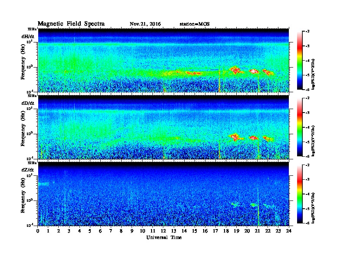Click the "-3" tick on dD/dt color scale

pos(307,113)
